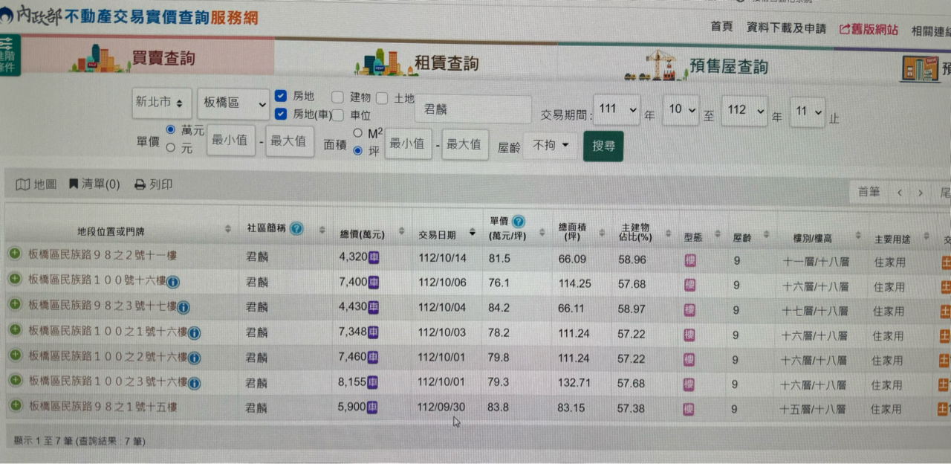Expand first row with green plus icon
The width and height of the screenshot is (951, 464).
(x=15, y=254)
